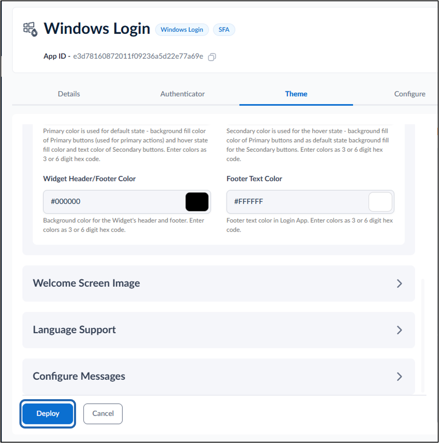Screen dimensions: 439x443
Task: Expand the Language Support section
Action: coord(219,330)
